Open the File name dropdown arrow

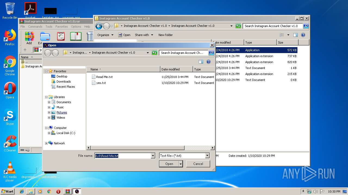[x=153, y=156]
